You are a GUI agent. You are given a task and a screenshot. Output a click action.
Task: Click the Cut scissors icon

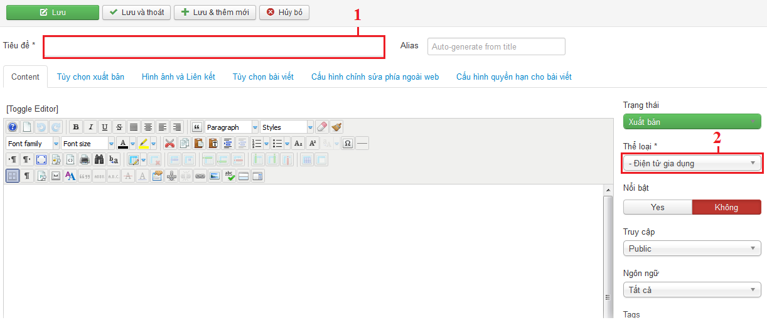[x=169, y=143]
